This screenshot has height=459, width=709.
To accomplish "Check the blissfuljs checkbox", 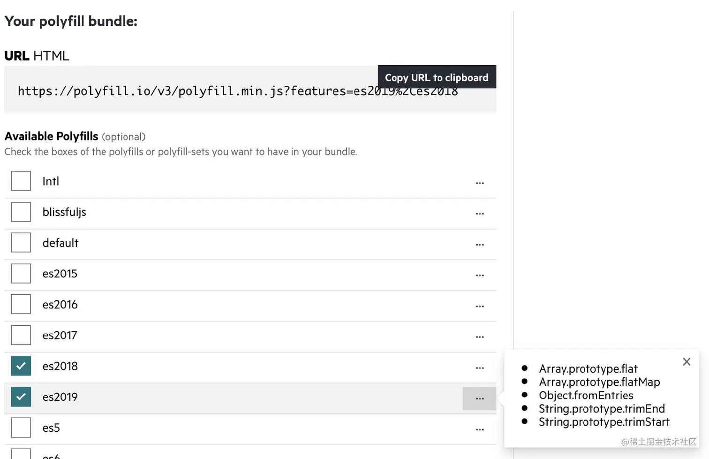I will coord(21,212).
